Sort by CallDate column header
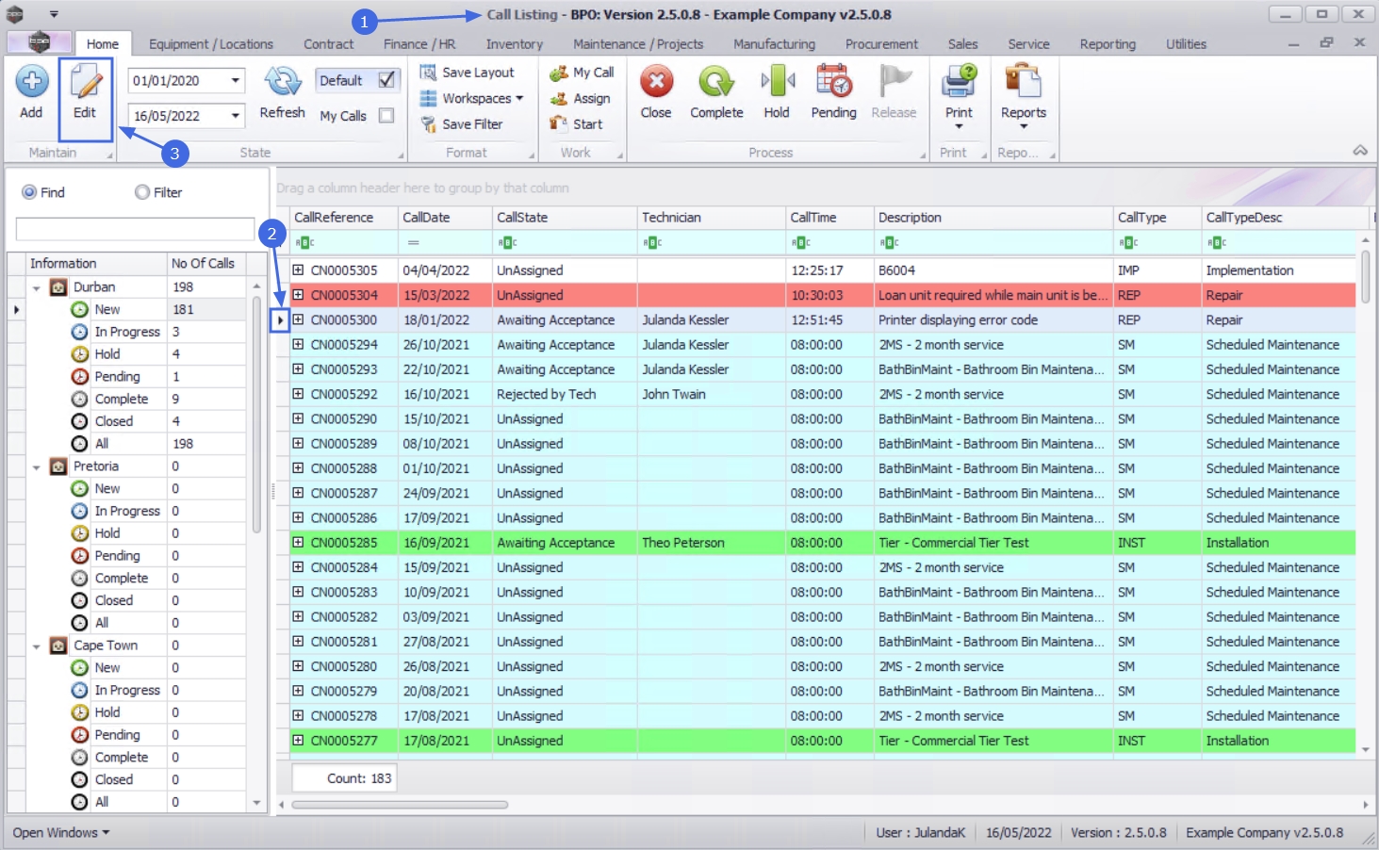The image size is (1379, 850). click(446, 218)
